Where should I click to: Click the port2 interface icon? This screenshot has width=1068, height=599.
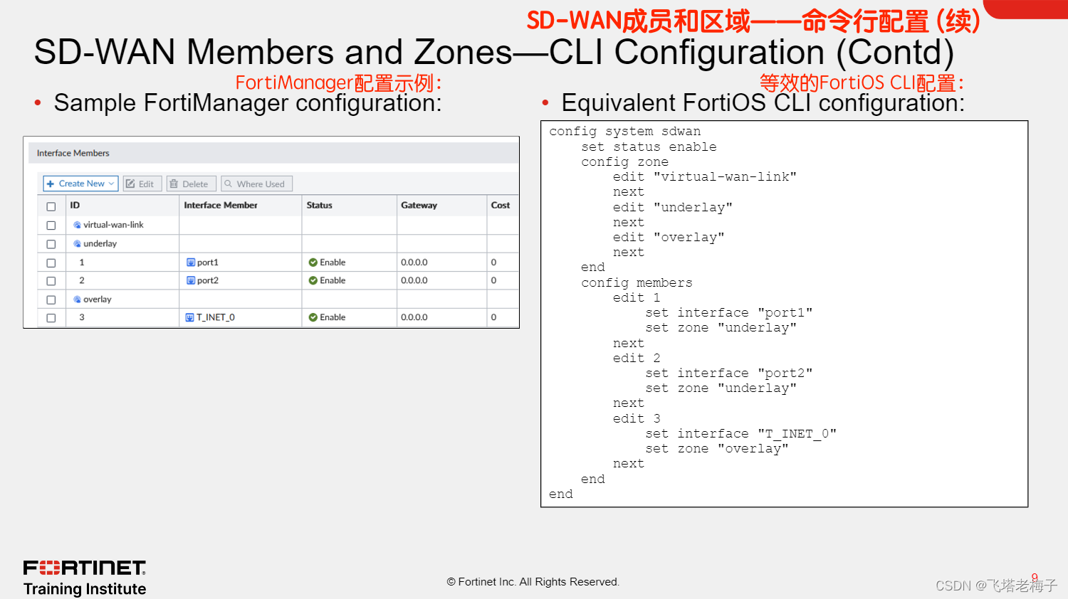[191, 280]
